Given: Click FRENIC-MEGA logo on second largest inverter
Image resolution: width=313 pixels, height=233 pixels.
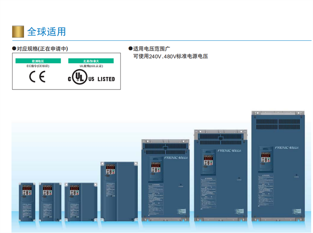Looking at the screenshot, I should [229, 151].
